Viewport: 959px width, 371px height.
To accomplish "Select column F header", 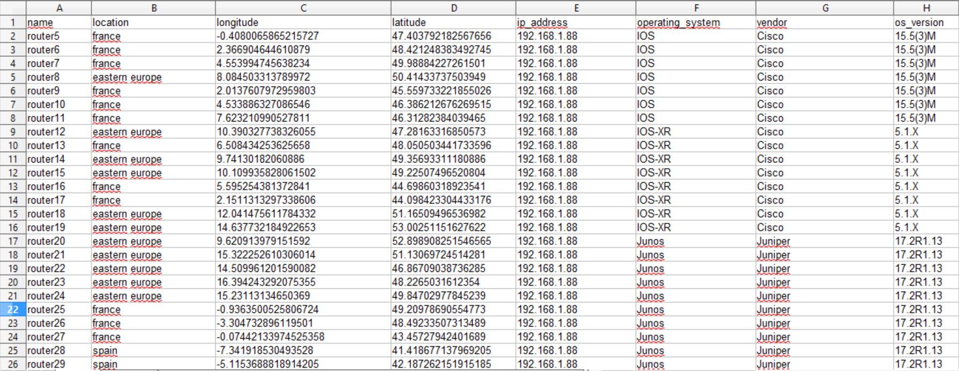I will [696, 8].
